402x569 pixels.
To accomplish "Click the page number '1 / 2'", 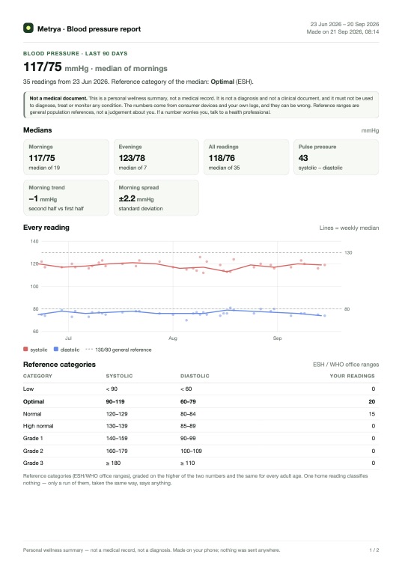I will coord(374,550).
